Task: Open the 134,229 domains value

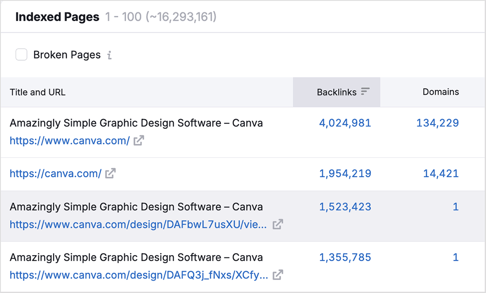Action: click(437, 123)
